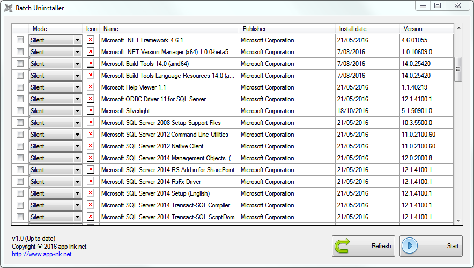Open Mode dropdown for SQL Server 2014 Management Objects

tap(77, 158)
